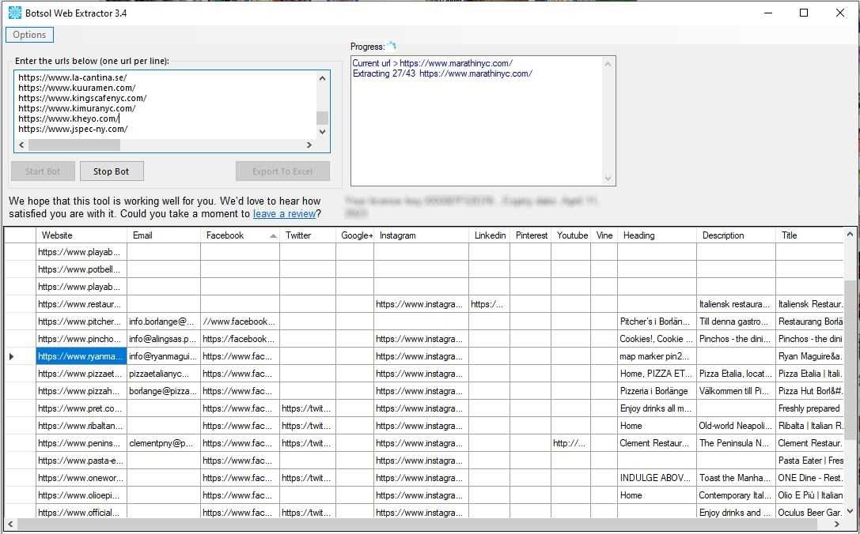Select the http://... Youtube cell

point(571,443)
